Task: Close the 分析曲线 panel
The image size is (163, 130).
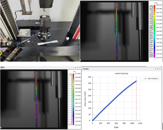Action: pos(160,69)
